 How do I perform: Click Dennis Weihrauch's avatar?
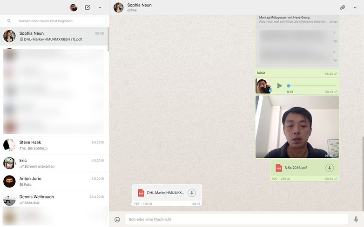click(9, 200)
